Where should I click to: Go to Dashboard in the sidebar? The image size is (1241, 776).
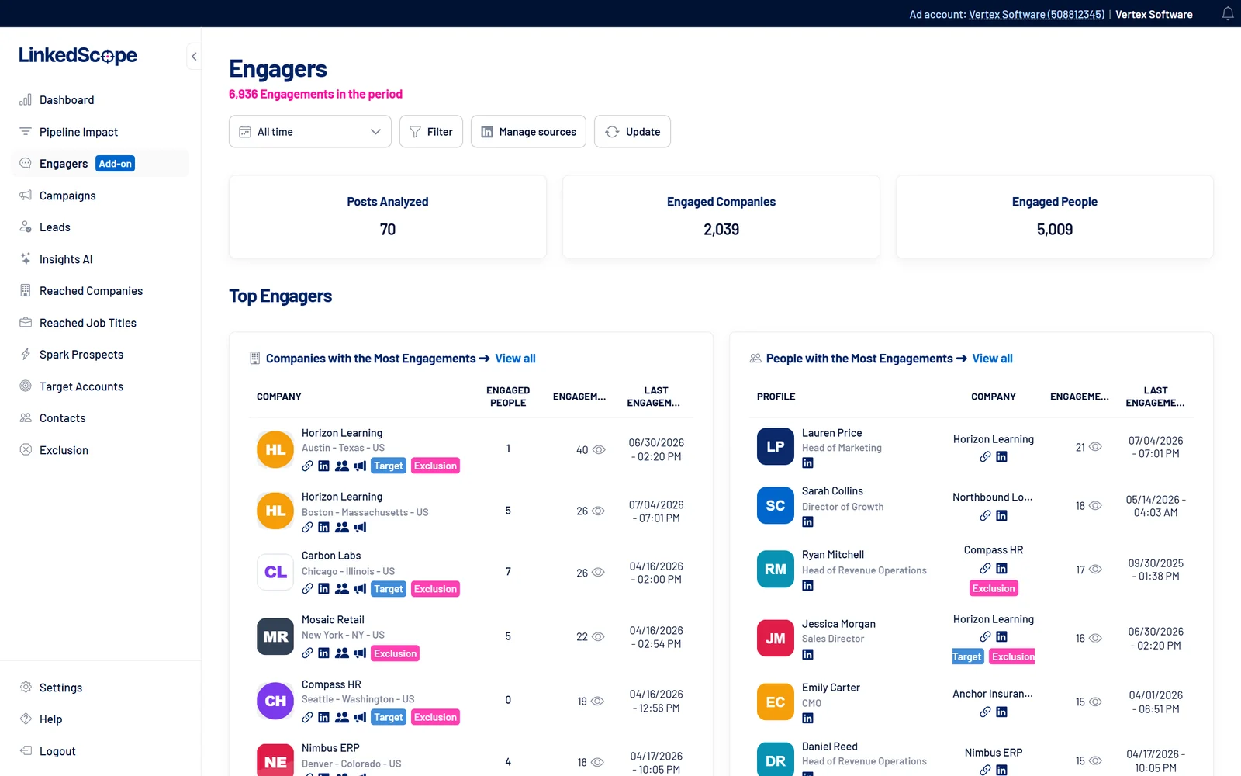(x=67, y=100)
